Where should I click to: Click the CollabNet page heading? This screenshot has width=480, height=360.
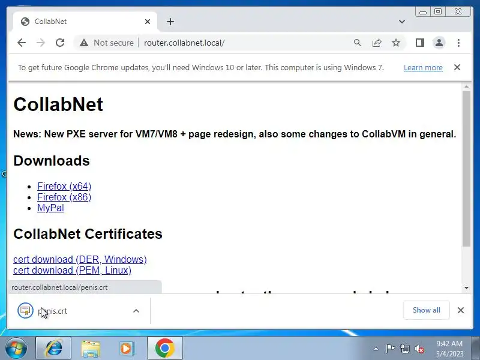click(x=58, y=104)
